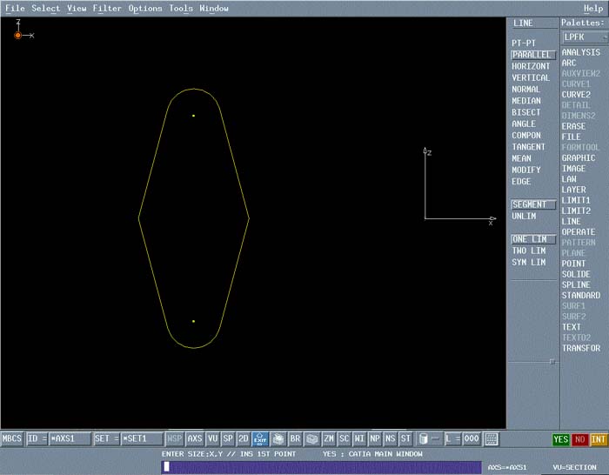
Task: Click the command input field at bottom
Action: [x=322, y=466]
